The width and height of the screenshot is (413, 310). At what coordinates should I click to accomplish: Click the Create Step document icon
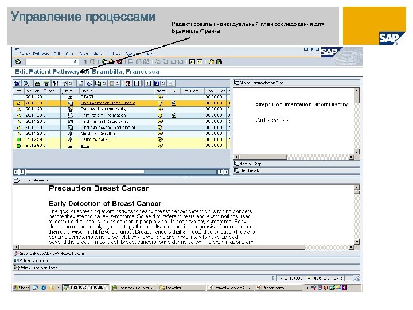(x=81, y=83)
